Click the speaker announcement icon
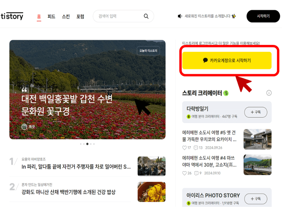 pos(180,16)
